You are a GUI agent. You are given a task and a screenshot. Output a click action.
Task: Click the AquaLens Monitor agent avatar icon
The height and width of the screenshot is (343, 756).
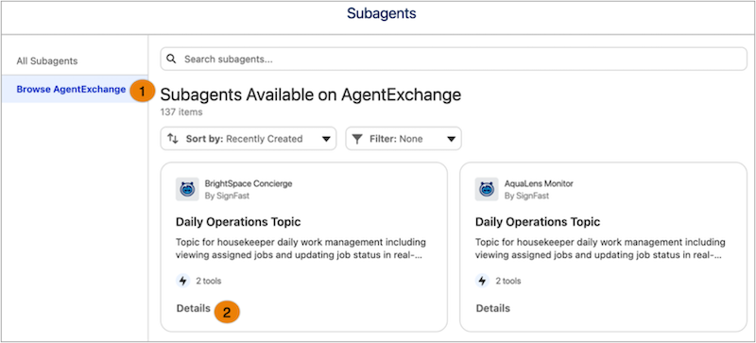click(487, 189)
